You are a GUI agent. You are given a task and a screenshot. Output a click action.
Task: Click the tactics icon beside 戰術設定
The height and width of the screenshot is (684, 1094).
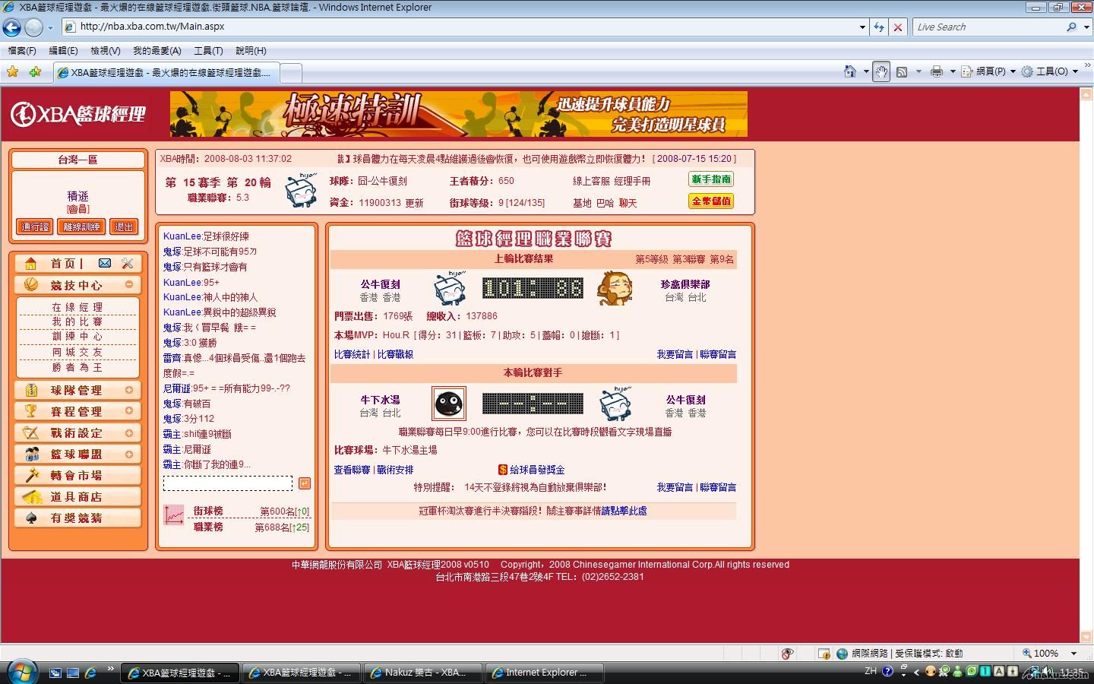tap(31, 432)
